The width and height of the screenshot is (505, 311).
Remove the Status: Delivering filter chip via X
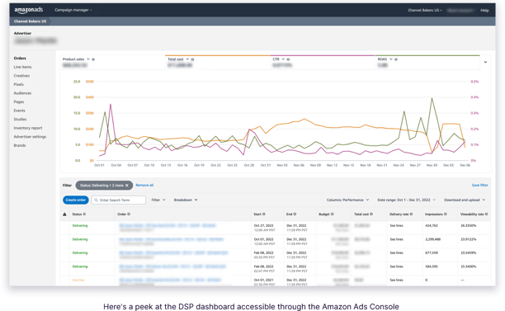127,185
